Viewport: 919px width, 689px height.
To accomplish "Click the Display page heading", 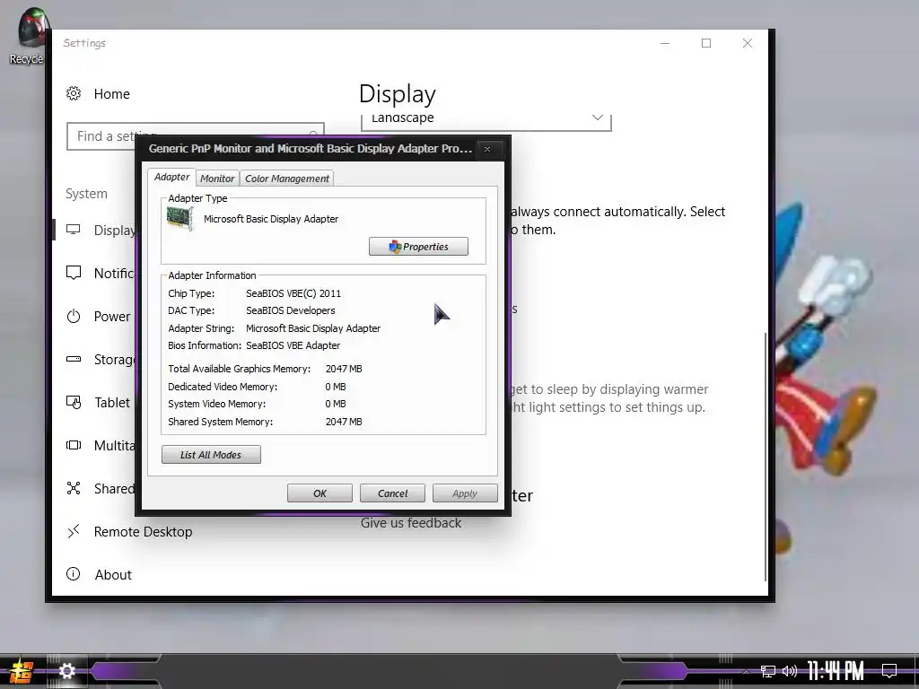I will coord(398,93).
